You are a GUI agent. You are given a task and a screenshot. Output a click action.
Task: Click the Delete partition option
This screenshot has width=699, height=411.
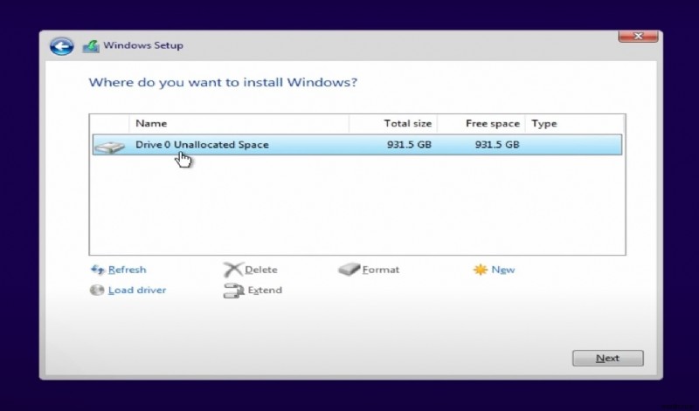coord(261,270)
